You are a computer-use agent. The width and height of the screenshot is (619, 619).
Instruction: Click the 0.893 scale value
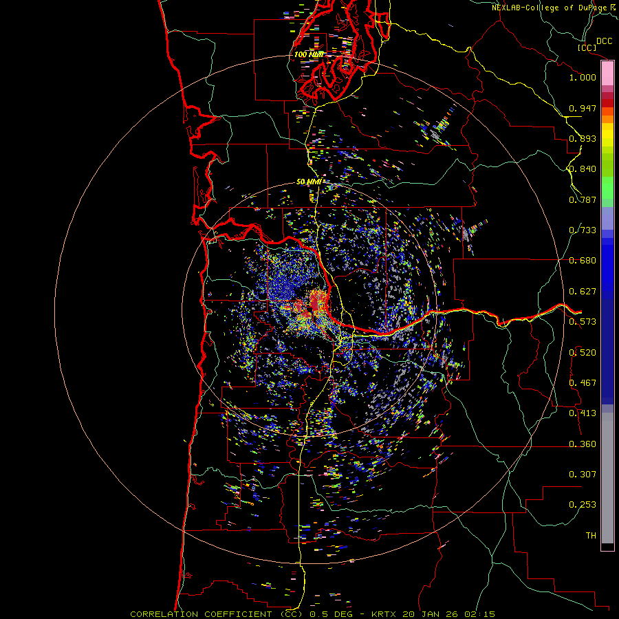pos(583,138)
